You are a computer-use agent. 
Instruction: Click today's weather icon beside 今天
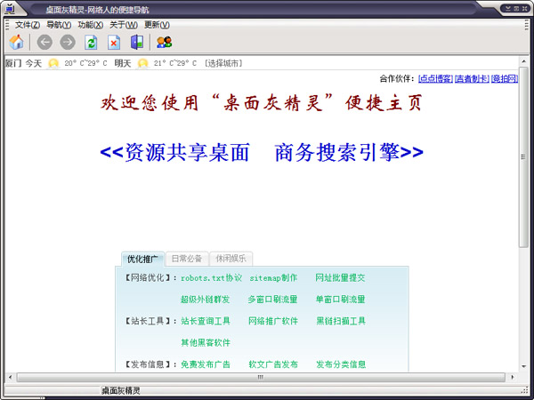pyautogui.click(x=53, y=63)
